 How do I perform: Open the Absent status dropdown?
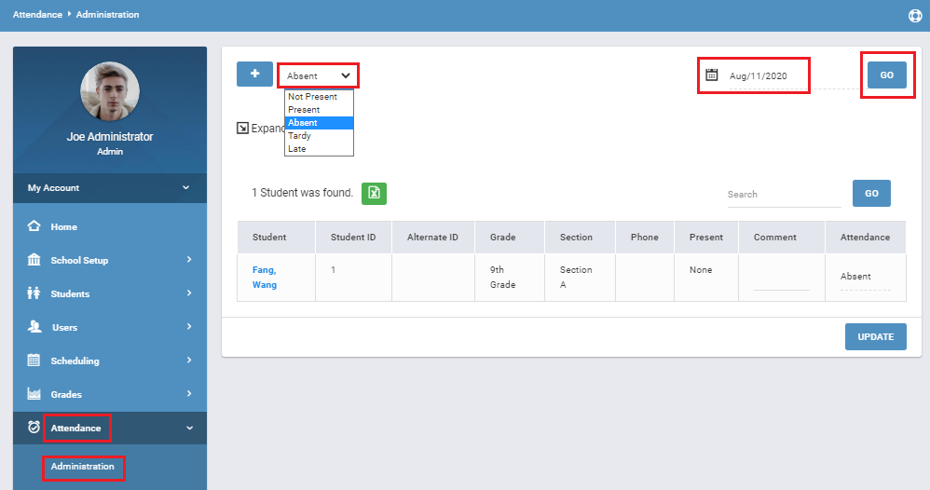(x=318, y=76)
